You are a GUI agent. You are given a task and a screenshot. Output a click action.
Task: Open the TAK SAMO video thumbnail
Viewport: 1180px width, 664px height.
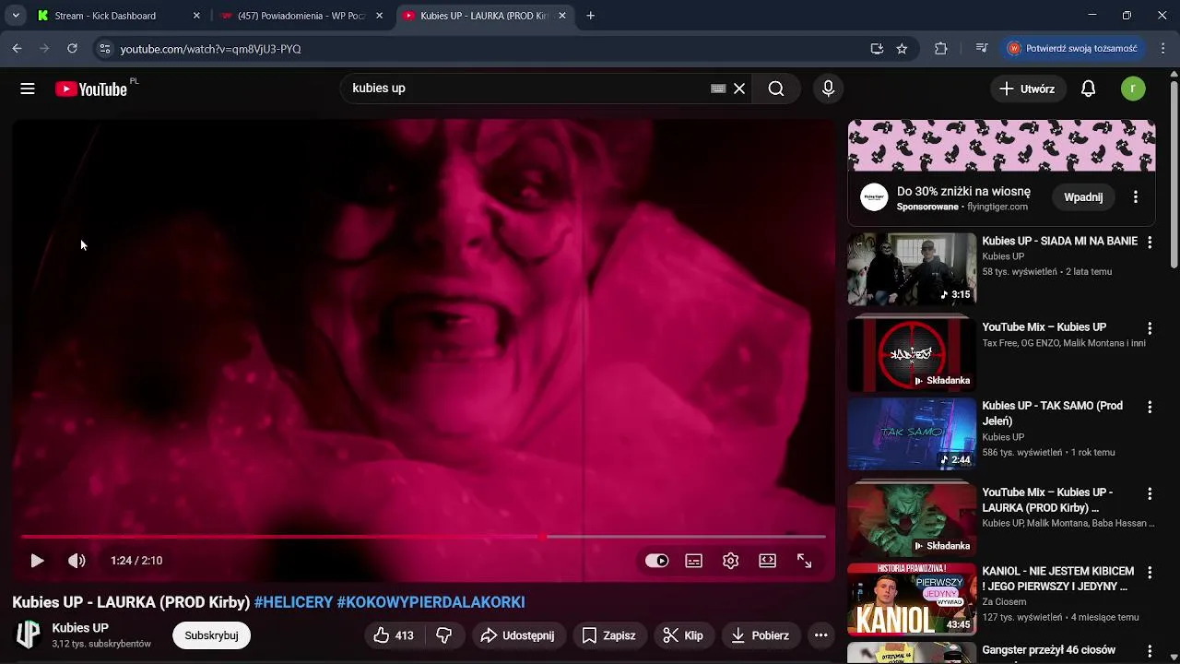[912, 433]
